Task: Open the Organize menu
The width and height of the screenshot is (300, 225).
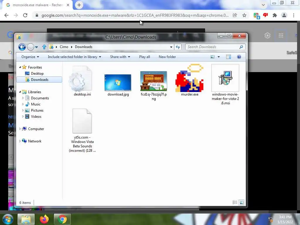Action: click(30, 57)
